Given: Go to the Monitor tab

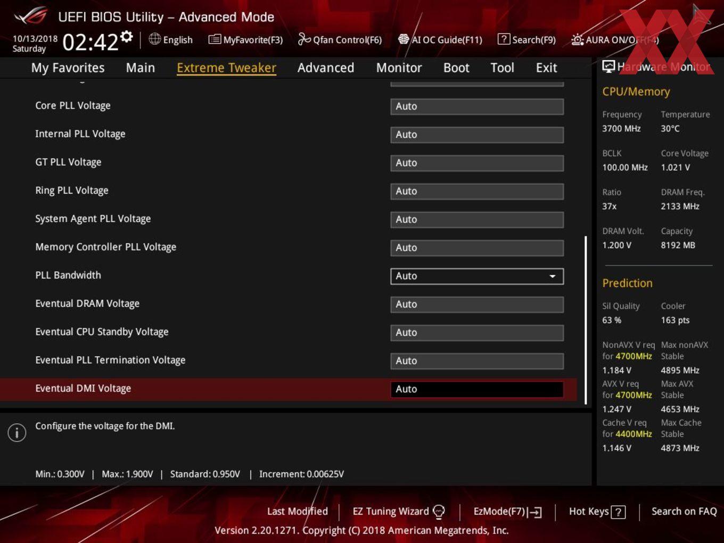Looking at the screenshot, I should pos(399,68).
